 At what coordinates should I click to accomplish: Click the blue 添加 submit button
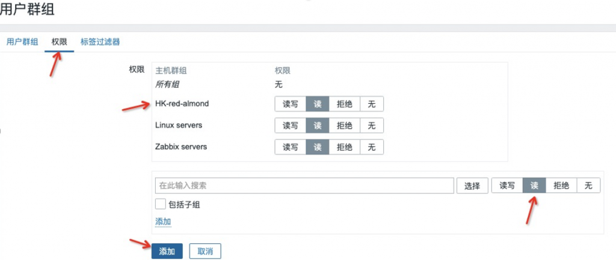(167, 252)
